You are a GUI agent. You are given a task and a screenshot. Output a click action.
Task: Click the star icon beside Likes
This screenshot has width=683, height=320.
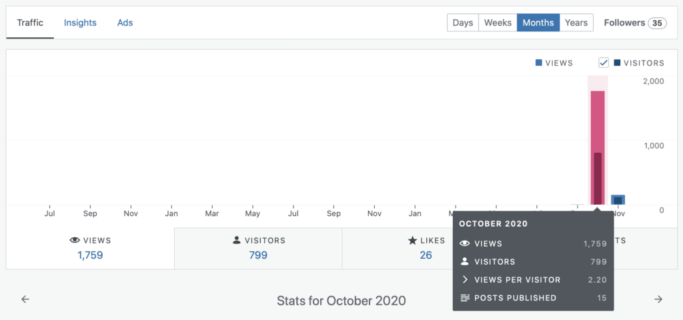pos(412,240)
